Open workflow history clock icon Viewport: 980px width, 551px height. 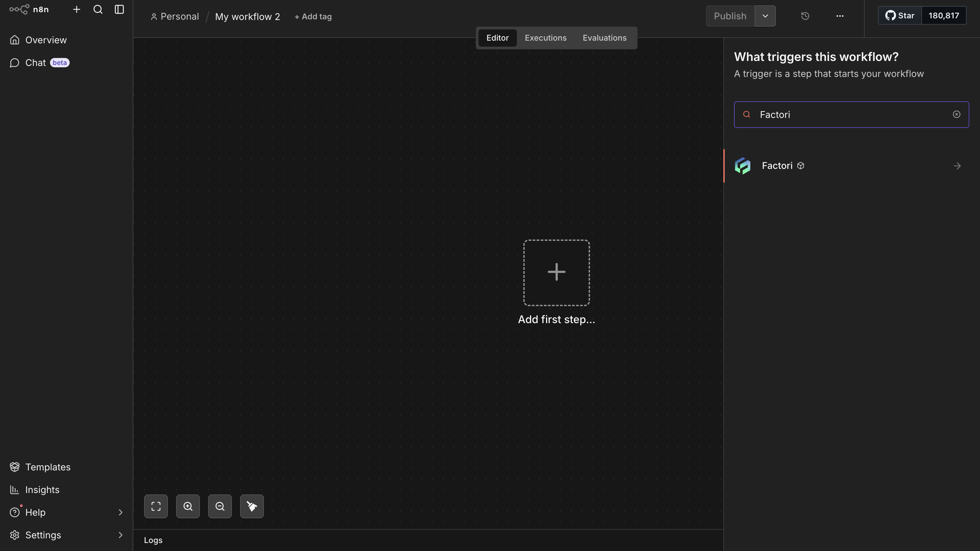805,16
